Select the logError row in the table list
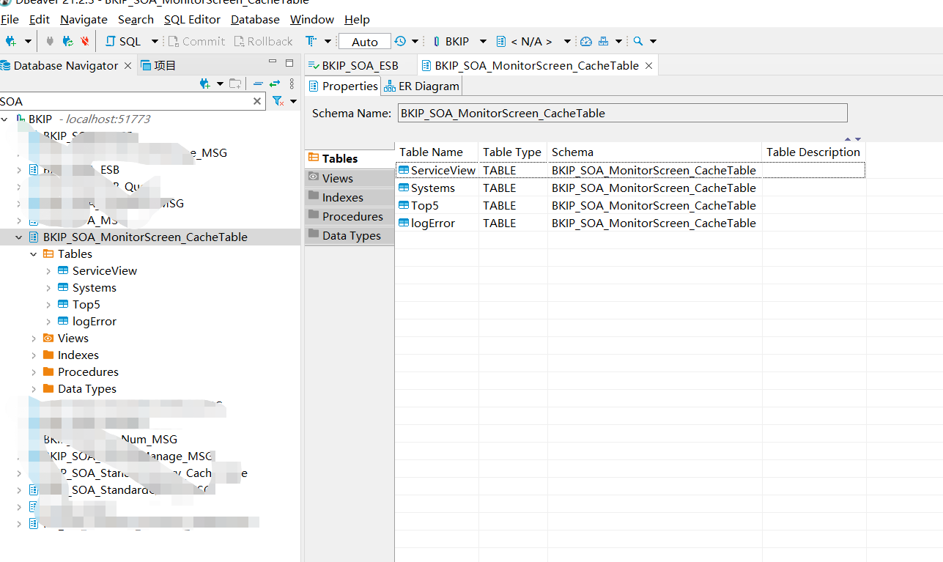 tap(433, 223)
